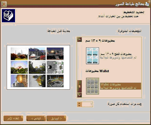Click the layout list scrollbar thumb
Screen dimensions: 151x125
79,86
